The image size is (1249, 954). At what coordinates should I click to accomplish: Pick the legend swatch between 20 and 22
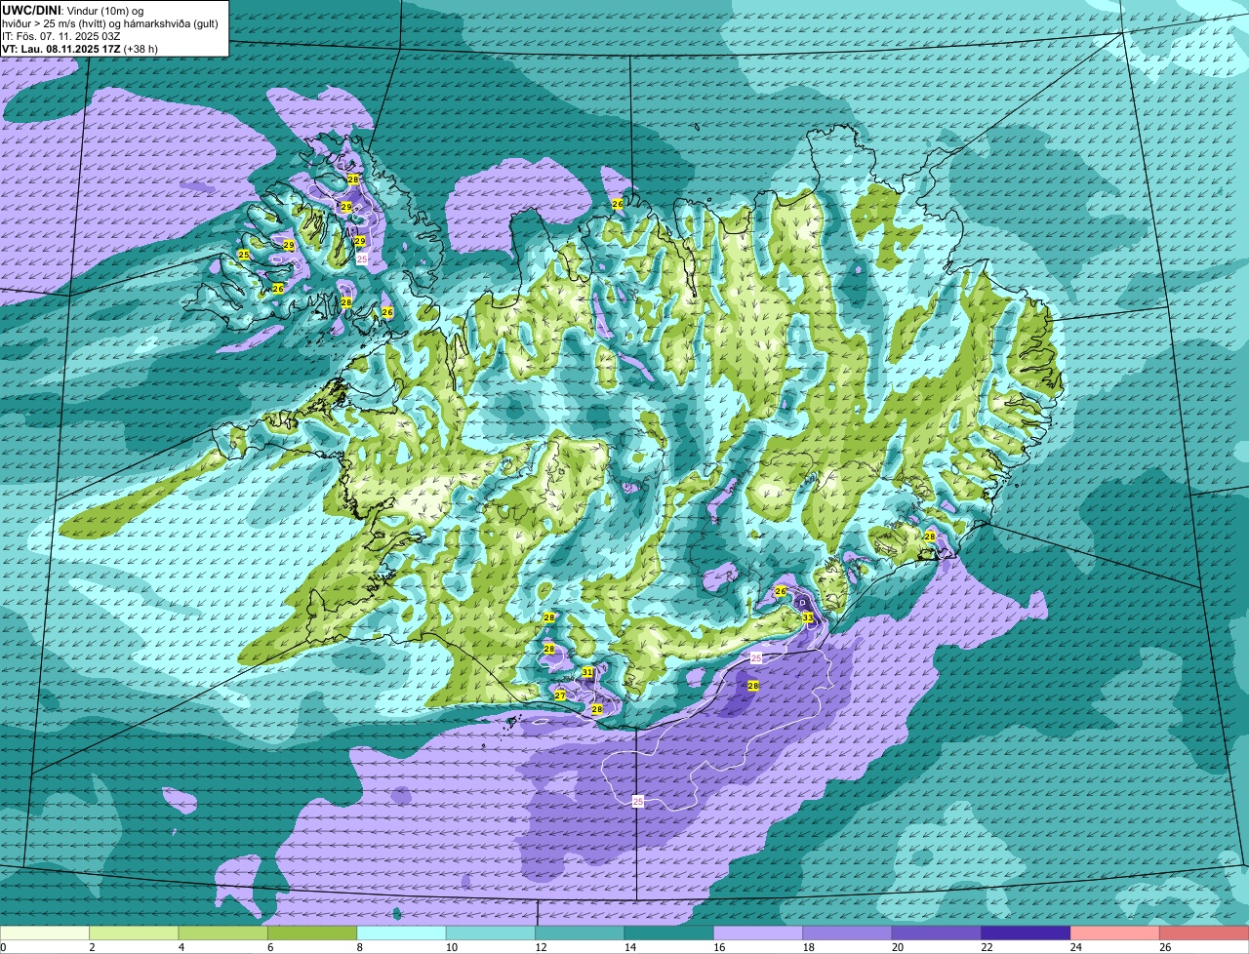pyautogui.click(x=937, y=934)
